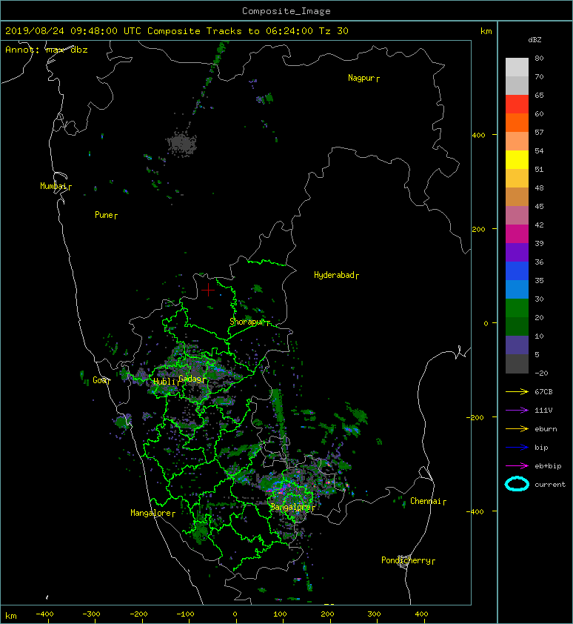Click the Mumbai city label
The image size is (573, 624).
pos(56,186)
